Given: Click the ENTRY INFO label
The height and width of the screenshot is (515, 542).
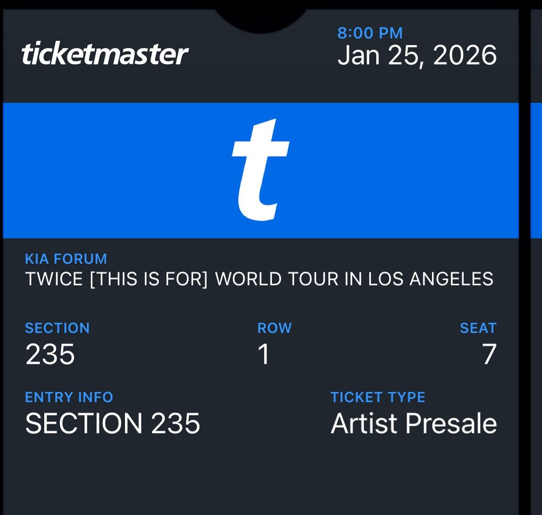Looking at the screenshot, I should (x=69, y=397).
